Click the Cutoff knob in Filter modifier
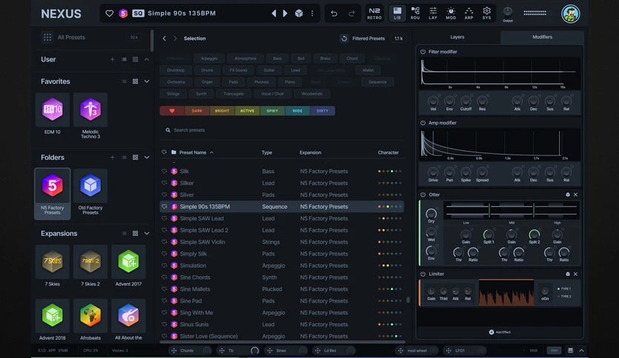This screenshot has width=619, height=358. tap(466, 101)
